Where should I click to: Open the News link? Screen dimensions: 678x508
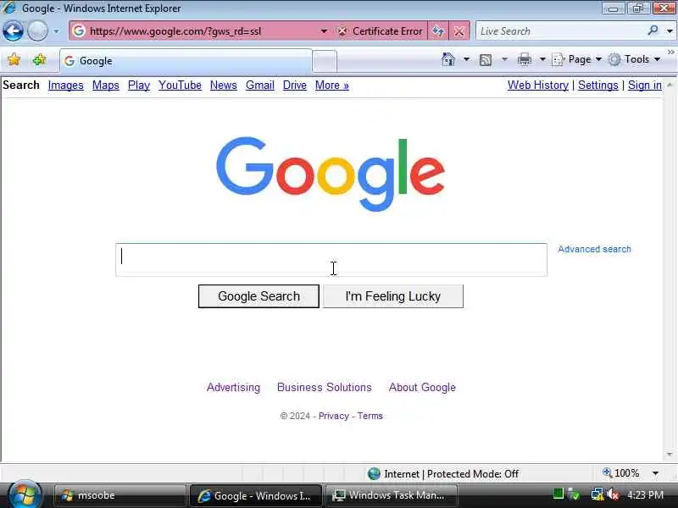point(224,86)
